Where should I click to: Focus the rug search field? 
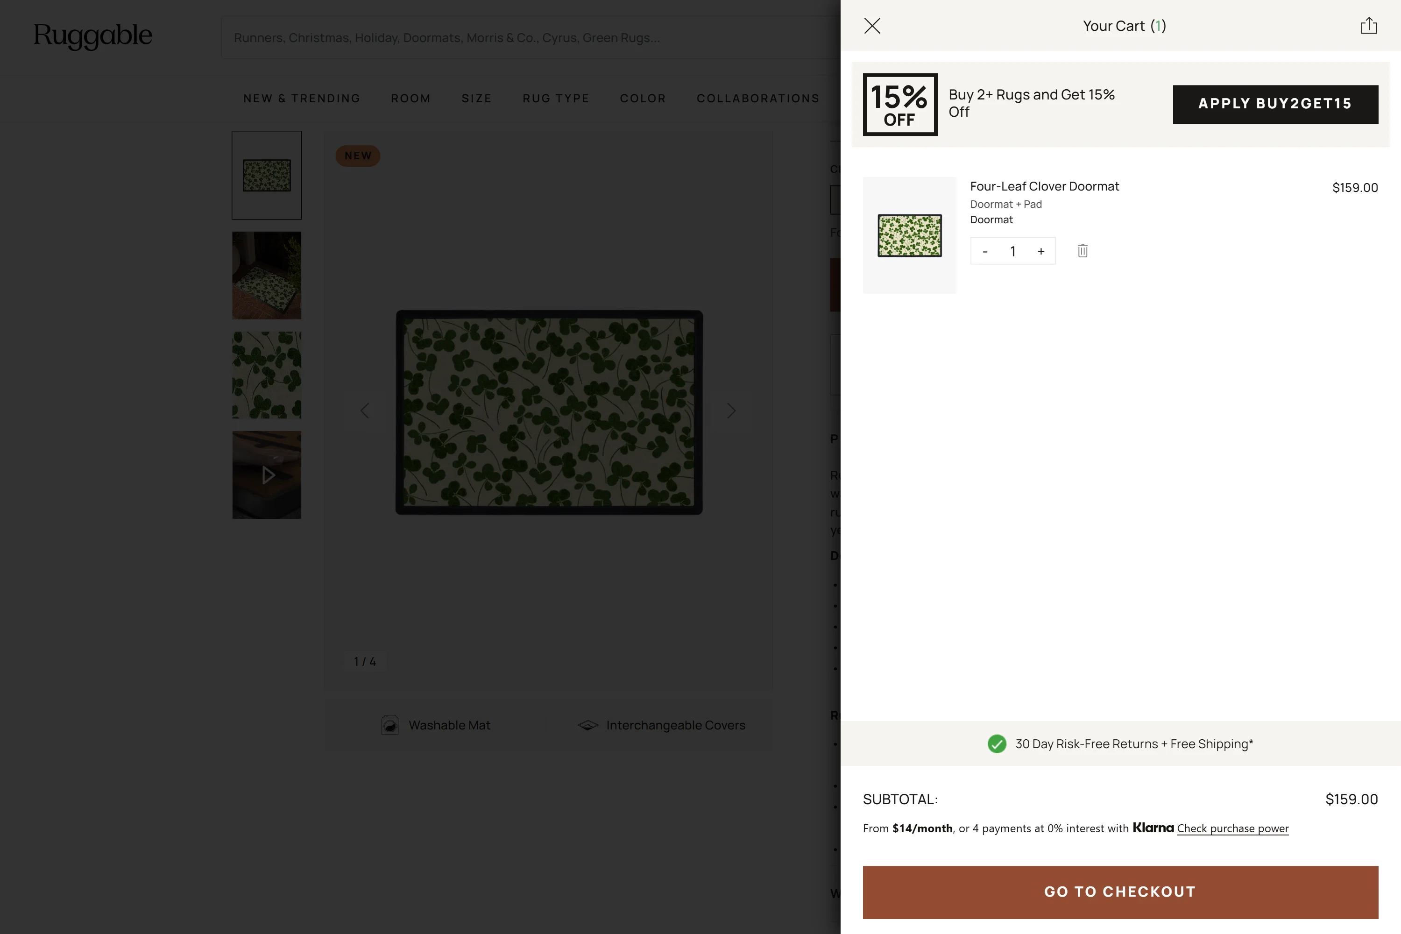click(524, 37)
